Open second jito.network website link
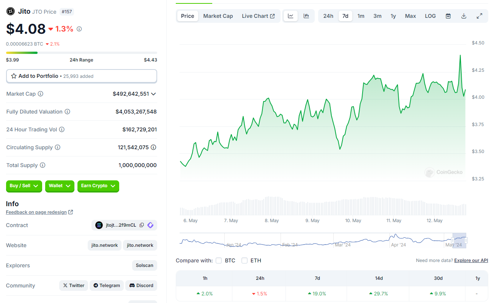Viewport: 489px width, 303px height. coord(140,245)
